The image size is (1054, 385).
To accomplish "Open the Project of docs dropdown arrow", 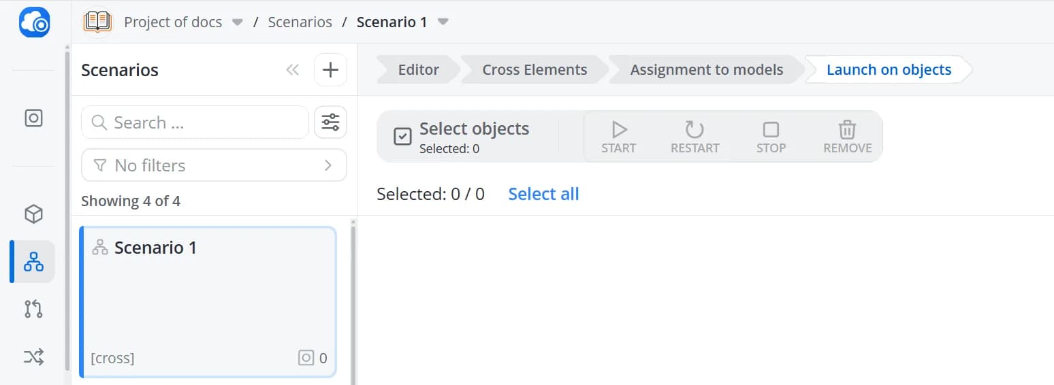I will 238,22.
